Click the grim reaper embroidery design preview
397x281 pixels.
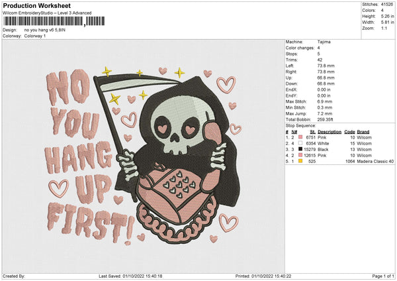[144, 156]
